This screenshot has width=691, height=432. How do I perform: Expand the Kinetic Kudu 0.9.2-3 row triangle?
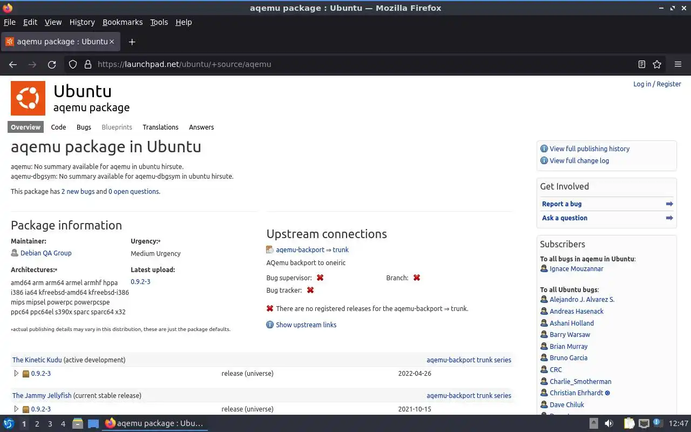coord(16,373)
